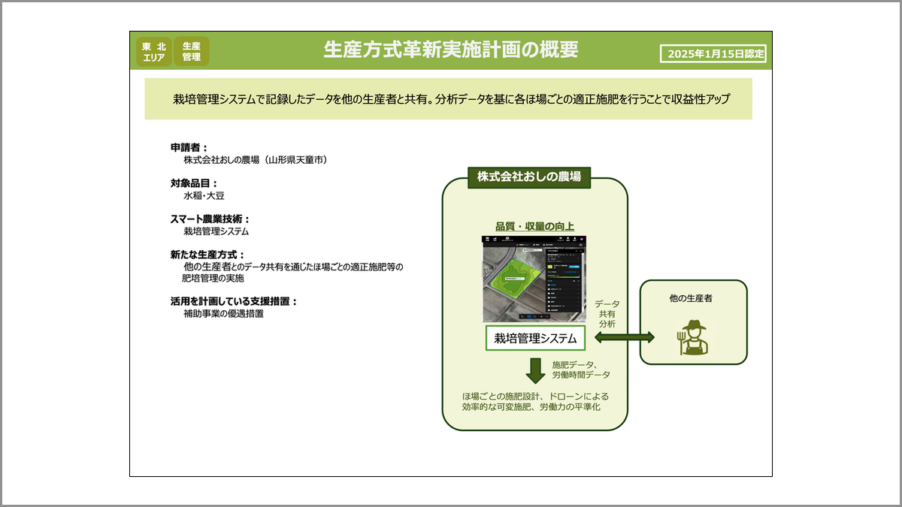Viewport: 902px width, 507px height.
Task: Click the dark green 株式会社おしの農場 header label
Action: [x=529, y=177]
